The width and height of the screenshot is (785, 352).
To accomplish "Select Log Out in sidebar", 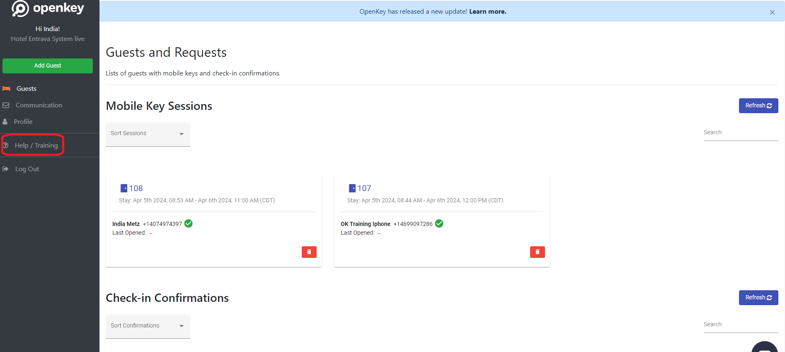I will [x=27, y=169].
